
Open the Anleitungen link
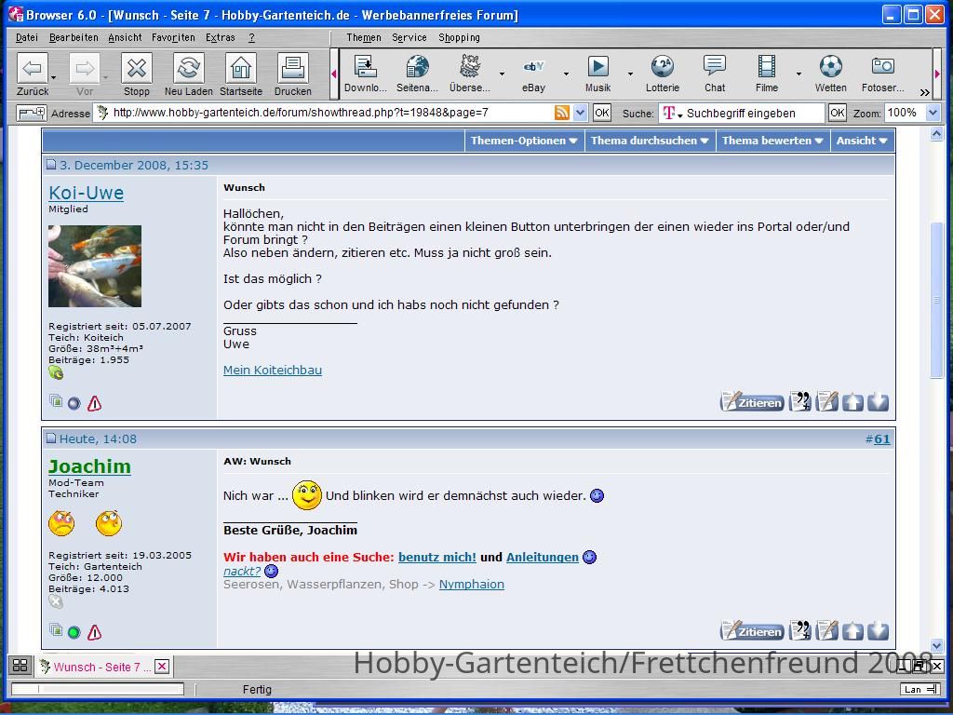coord(543,557)
